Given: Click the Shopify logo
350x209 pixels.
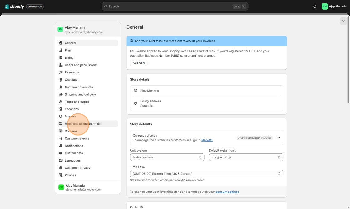Looking at the screenshot, I should 14,7.
